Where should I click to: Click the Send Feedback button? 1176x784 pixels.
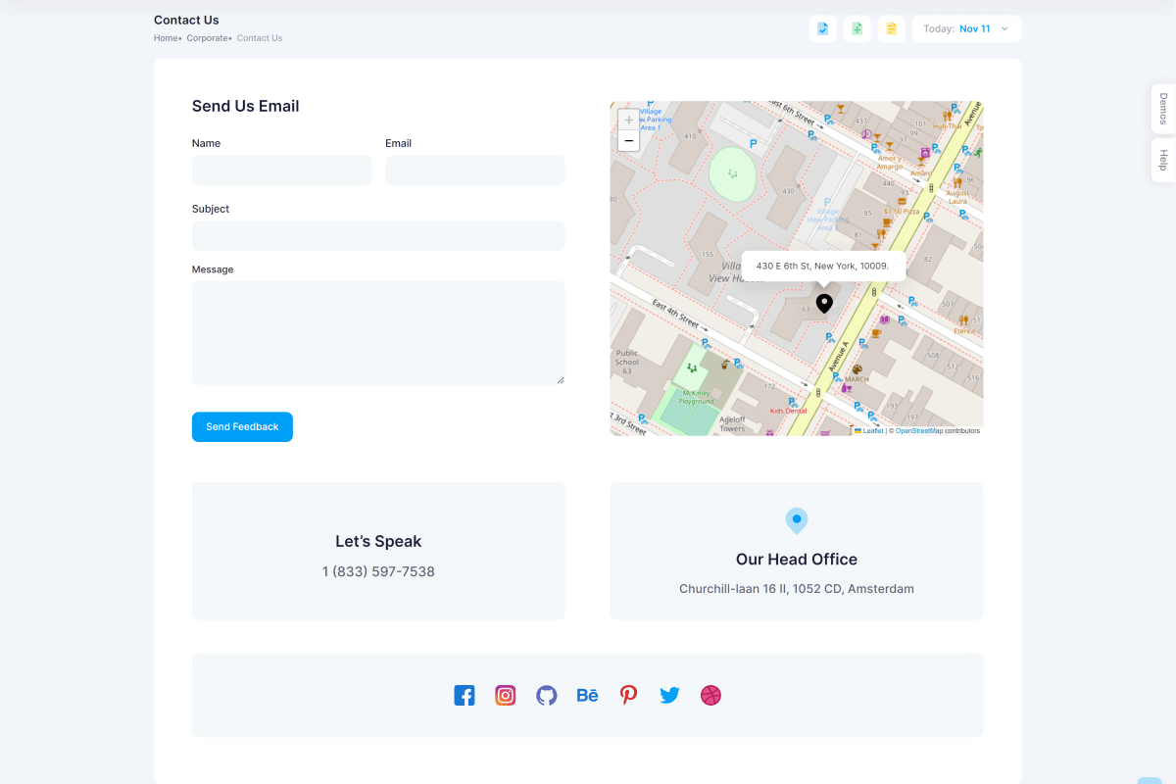(x=242, y=427)
